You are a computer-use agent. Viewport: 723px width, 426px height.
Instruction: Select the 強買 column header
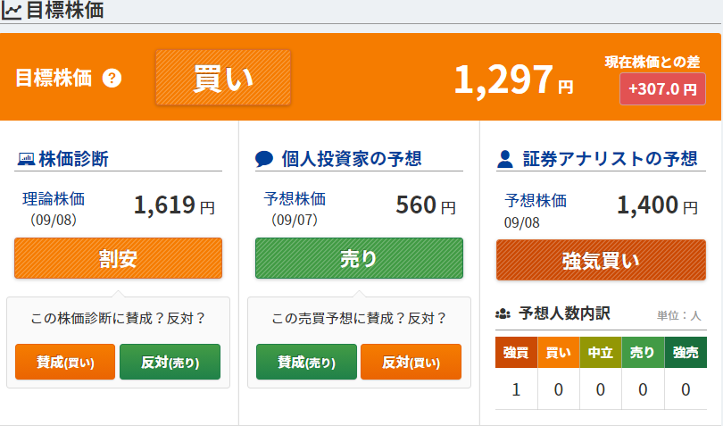tap(517, 353)
